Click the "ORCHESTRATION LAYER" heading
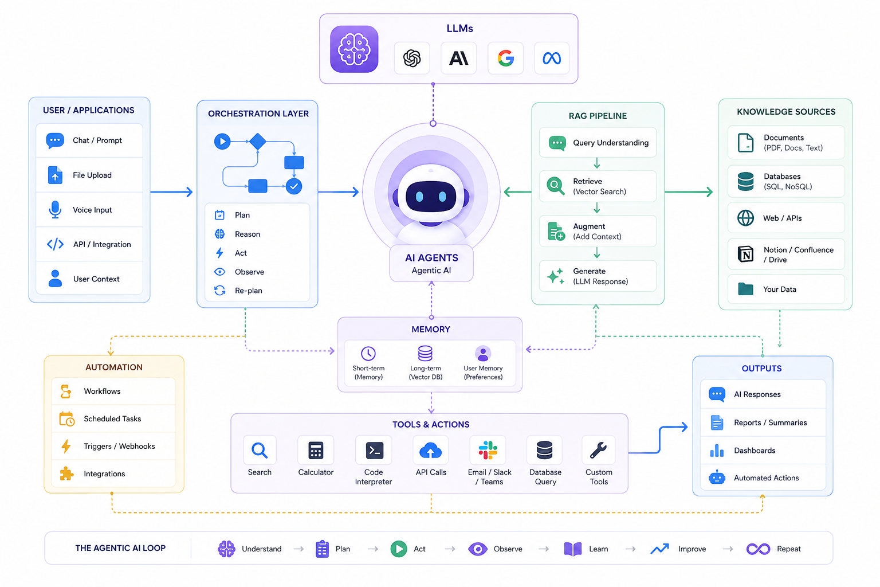Viewport: 880px width, 587px height. point(258,114)
